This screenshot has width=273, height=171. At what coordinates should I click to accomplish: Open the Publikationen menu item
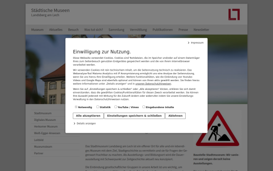162,30
